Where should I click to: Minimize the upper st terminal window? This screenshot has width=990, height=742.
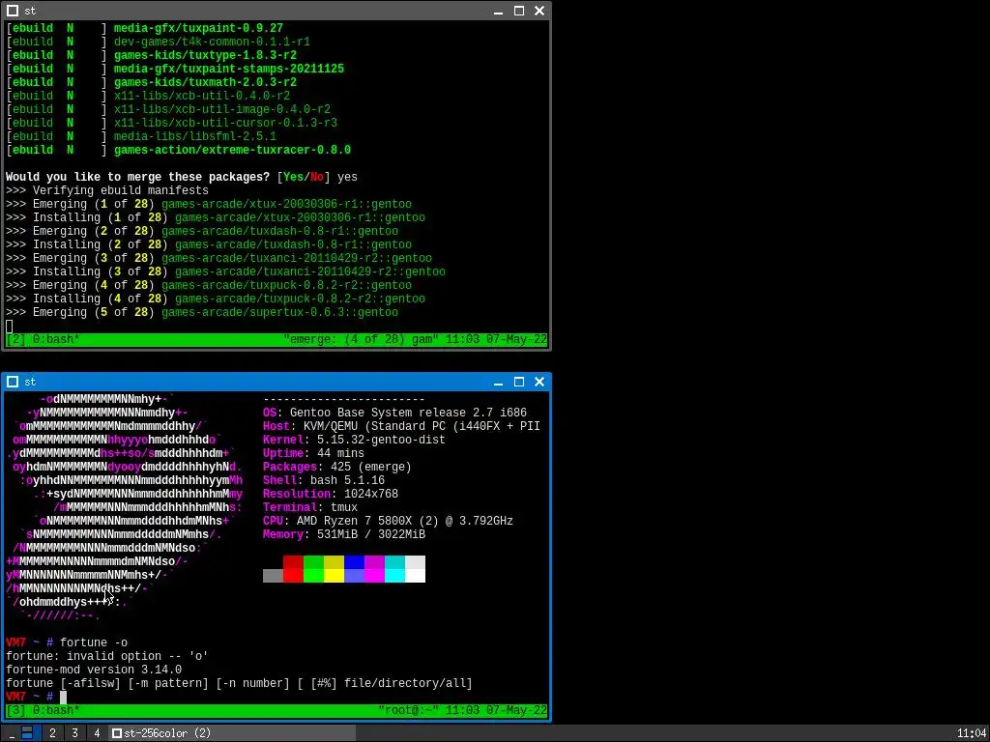point(498,11)
